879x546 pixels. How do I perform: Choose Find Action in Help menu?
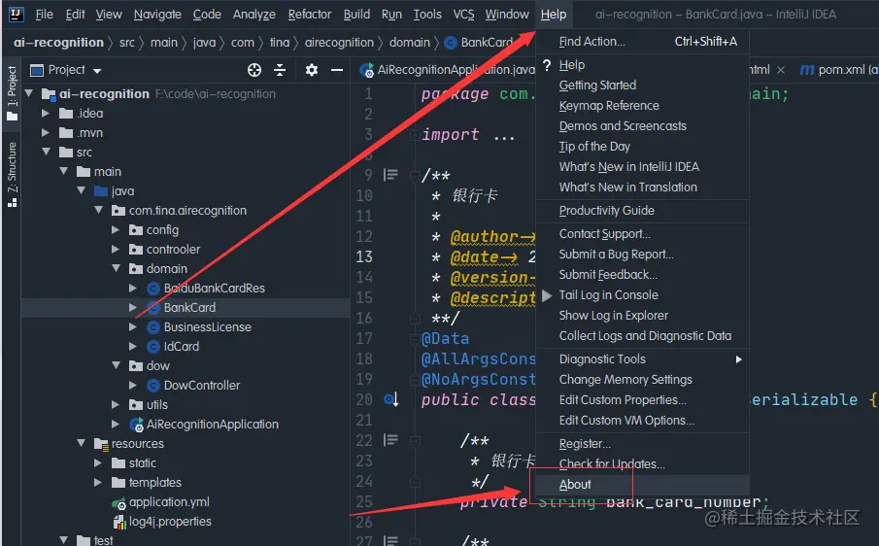coord(642,42)
